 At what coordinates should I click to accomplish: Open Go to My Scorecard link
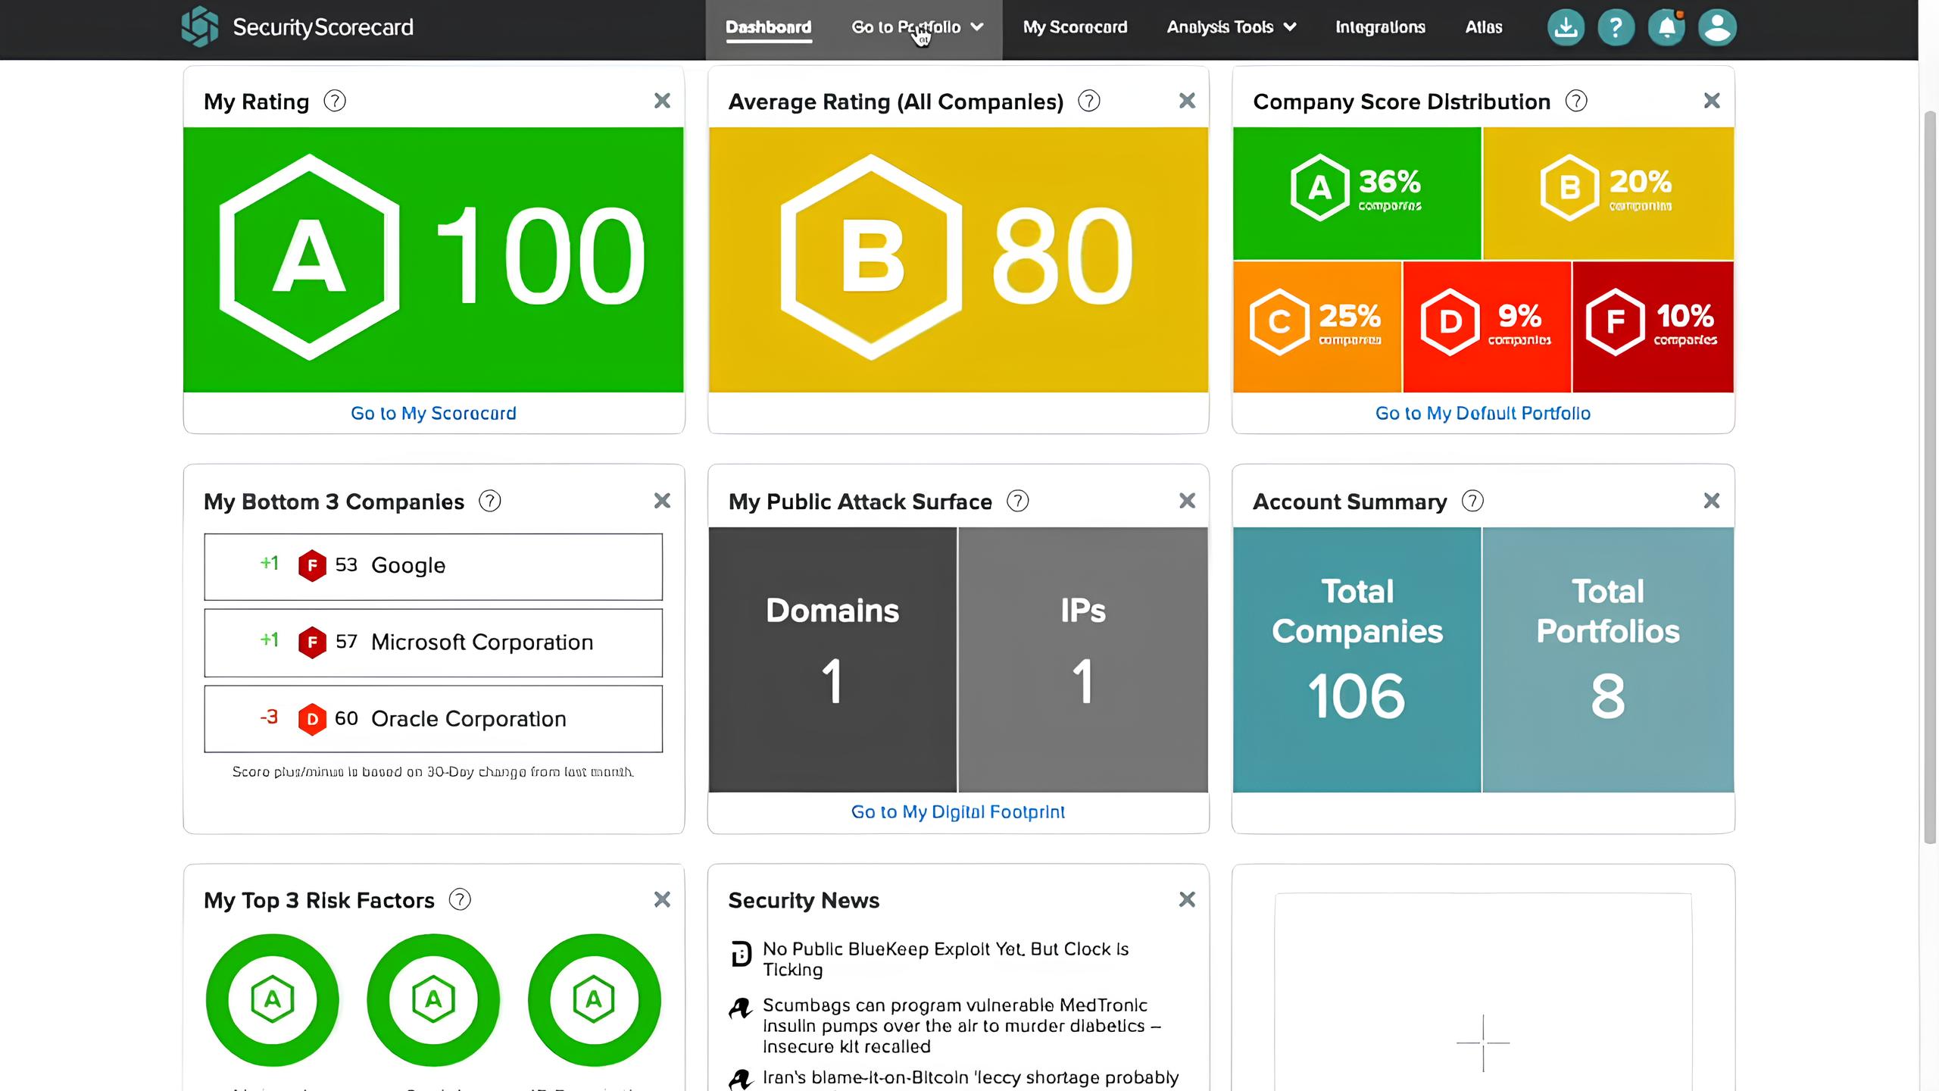432,413
